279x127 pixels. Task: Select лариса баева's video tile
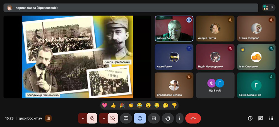(x=174, y=28)
